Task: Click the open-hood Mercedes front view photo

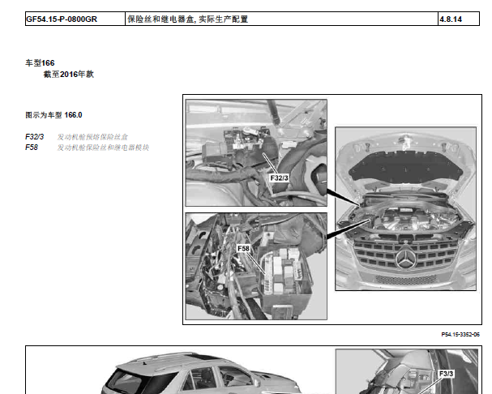Action: point(405,209)
